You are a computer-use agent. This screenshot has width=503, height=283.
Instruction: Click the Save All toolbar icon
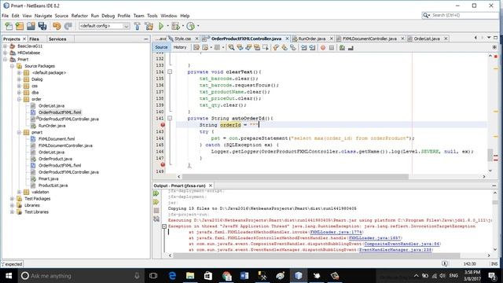42,26
